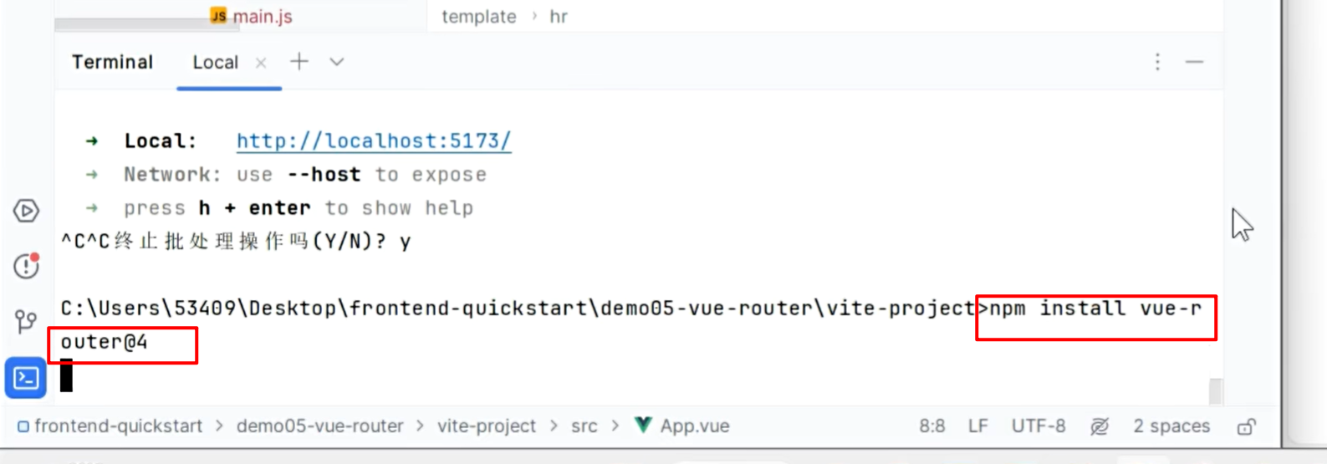This screenshot has height=464, width=1327.
Task: Close the Local terminal tab
Action: (261, 63)
